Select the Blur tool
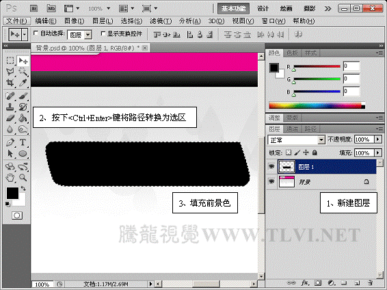The image size is (387, 290). coord(10,129)
